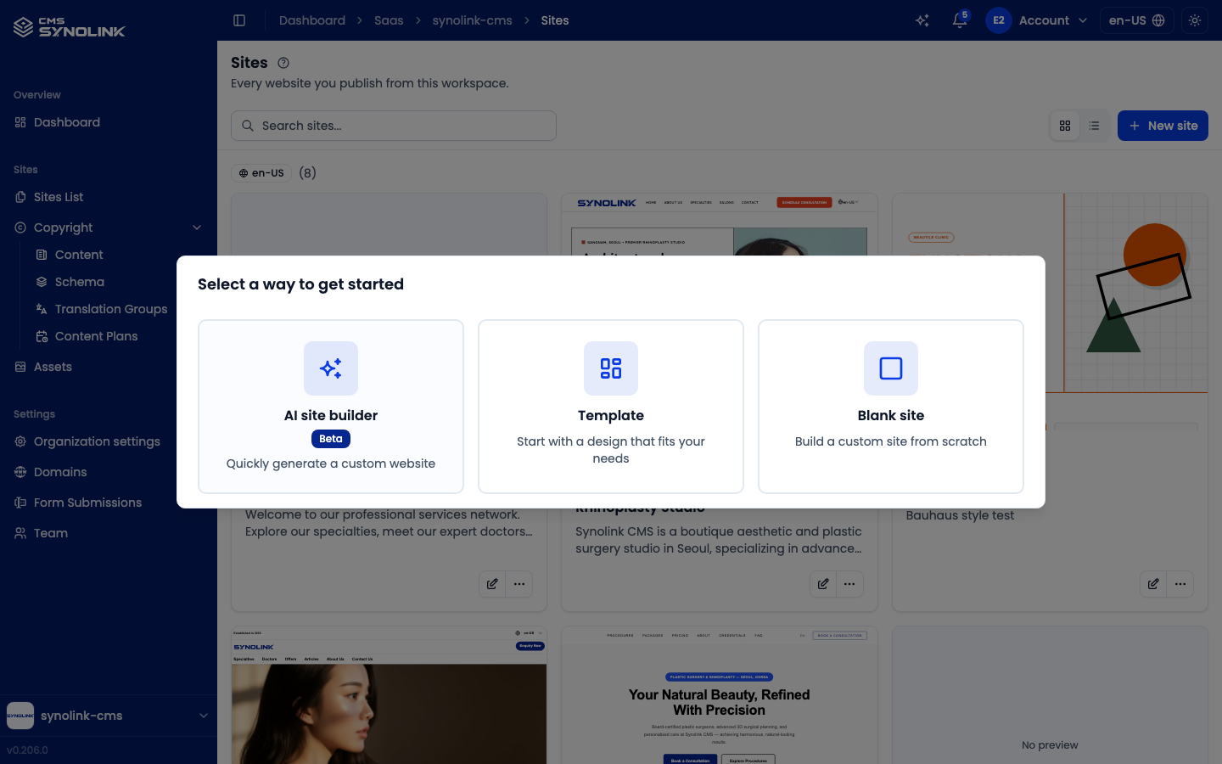Go to Dashboard breadcrumb link
1222x764 pixels.
point(312,20)
